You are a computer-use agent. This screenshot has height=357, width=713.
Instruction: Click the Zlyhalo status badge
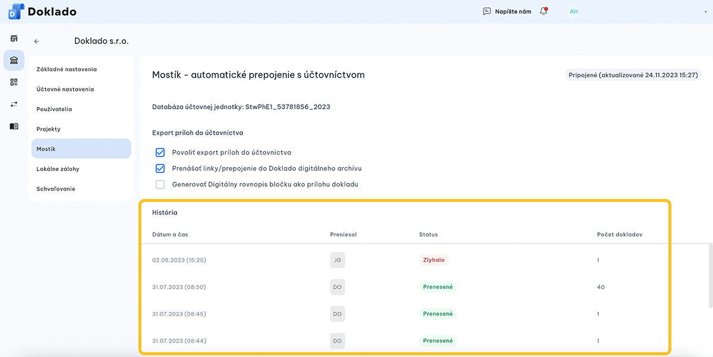point(433,260)
